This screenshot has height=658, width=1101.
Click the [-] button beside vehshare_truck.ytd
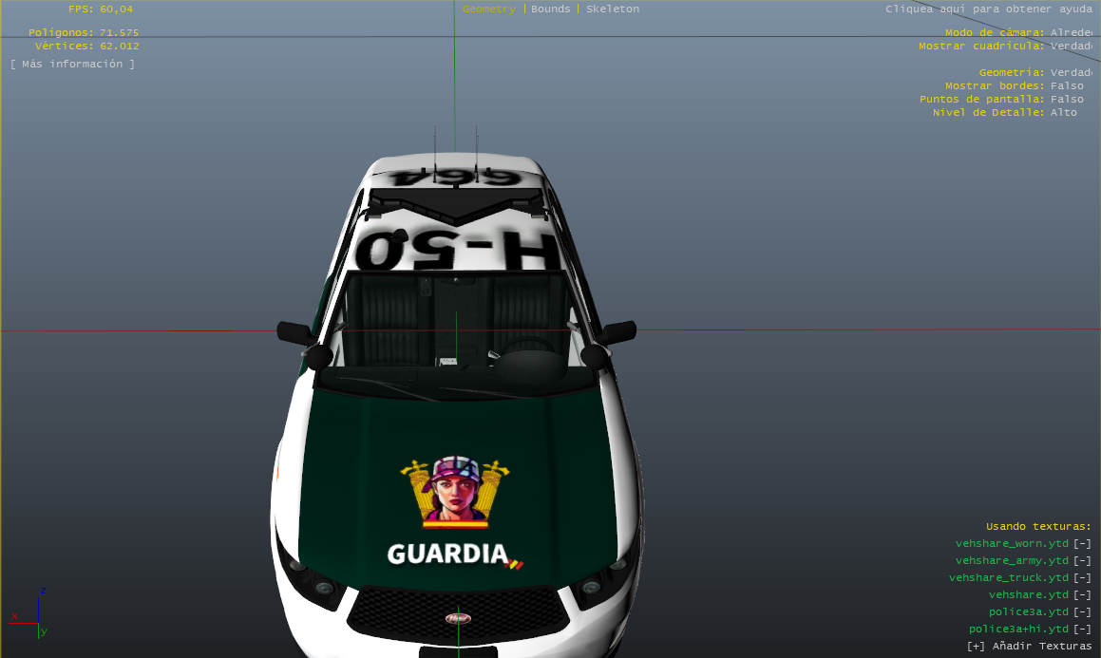(x=1082, y=578)
